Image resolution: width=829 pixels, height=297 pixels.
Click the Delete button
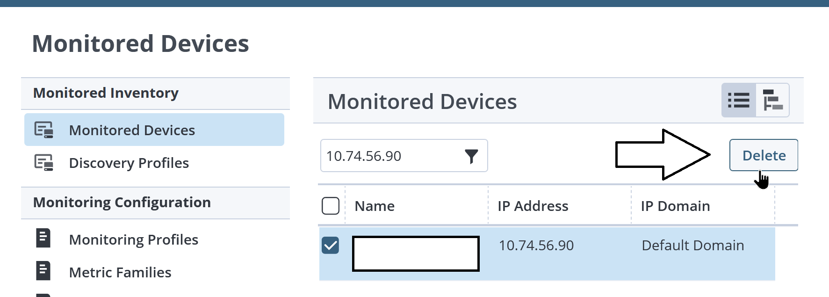pos(763,155)
